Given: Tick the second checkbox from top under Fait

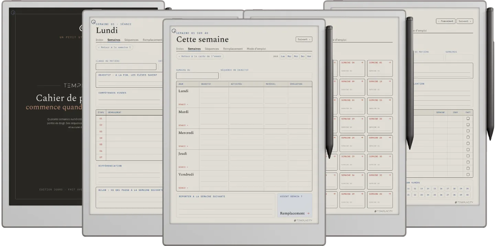Looking at the screenshot, I should pos(468,124).
